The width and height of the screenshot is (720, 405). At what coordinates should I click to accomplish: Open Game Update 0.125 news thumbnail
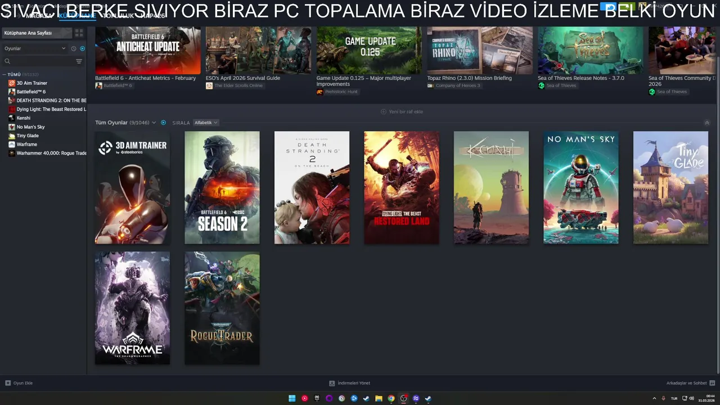click(x=369, y=51)
